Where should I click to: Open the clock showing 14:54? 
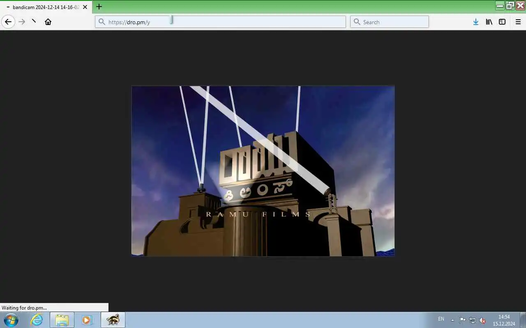(504, 320)
